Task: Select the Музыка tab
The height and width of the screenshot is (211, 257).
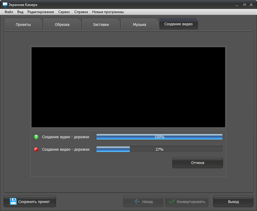Action: (x=139, y=25)
